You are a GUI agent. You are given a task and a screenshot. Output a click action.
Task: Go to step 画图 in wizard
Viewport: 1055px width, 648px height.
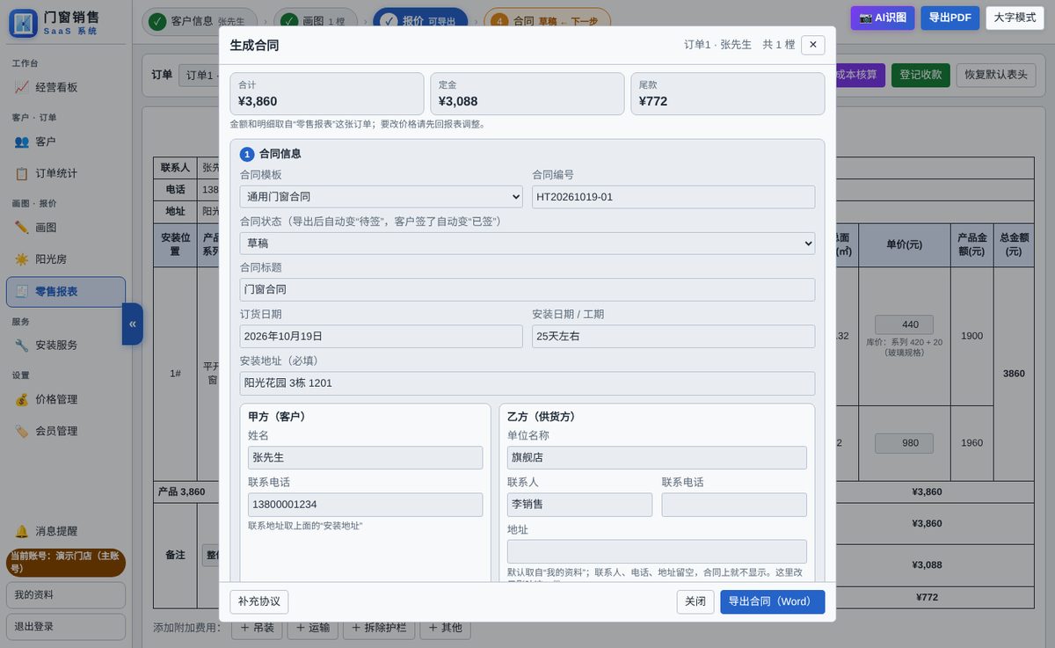point(316,21)
